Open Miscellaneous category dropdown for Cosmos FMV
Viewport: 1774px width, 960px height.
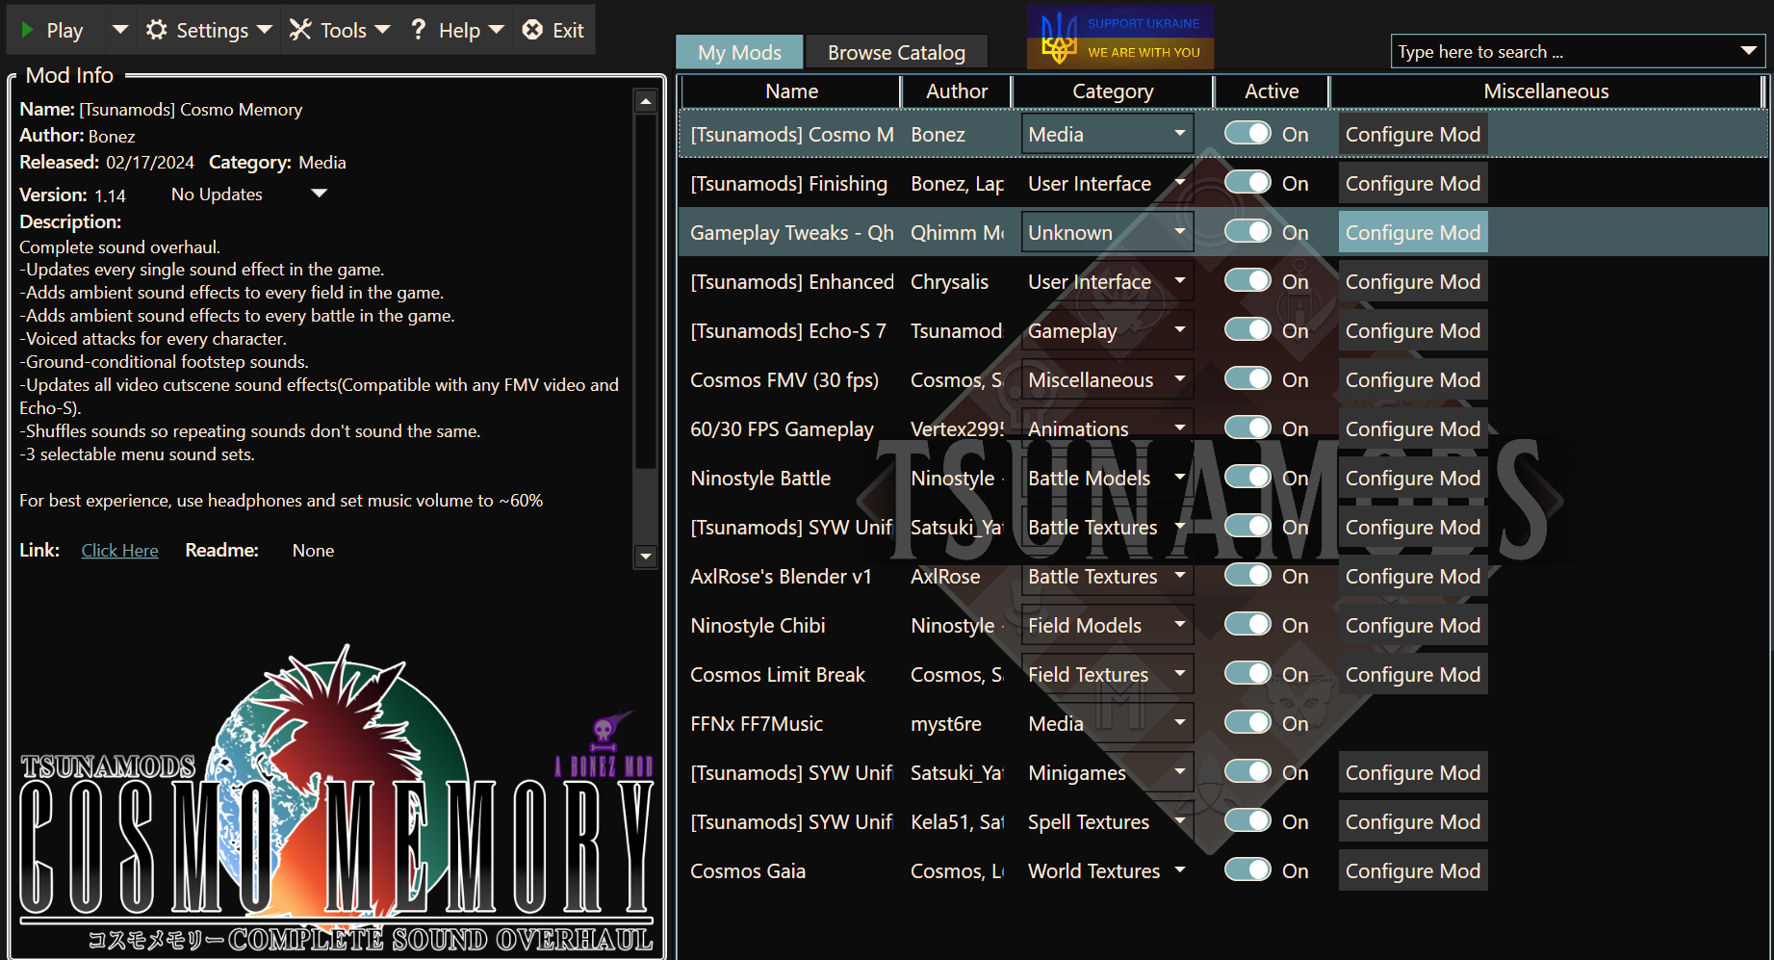[x=1107, y=379]
